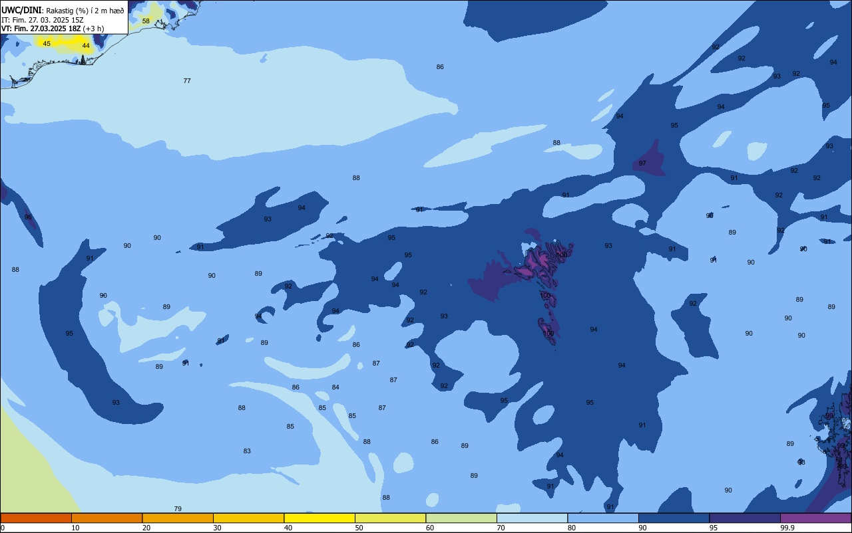Click the light blue 70–80 legend segment
The height and width of the screenshot is (533, 852).
tap(532, 518)
